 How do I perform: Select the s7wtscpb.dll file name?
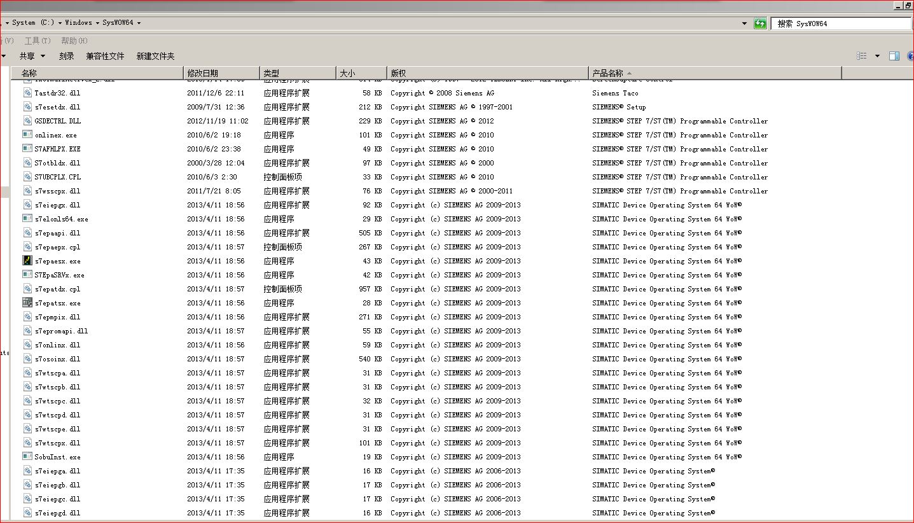(58, 387)
